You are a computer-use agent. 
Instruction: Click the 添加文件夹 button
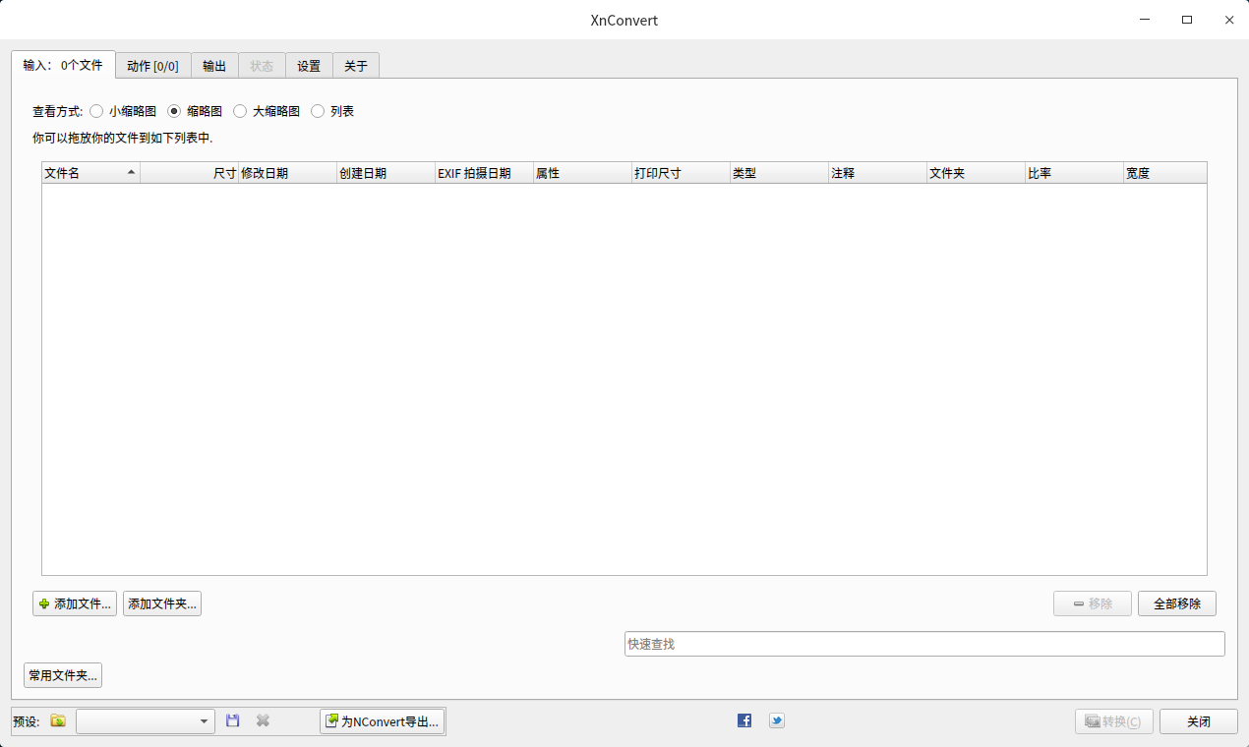point(161,603)
